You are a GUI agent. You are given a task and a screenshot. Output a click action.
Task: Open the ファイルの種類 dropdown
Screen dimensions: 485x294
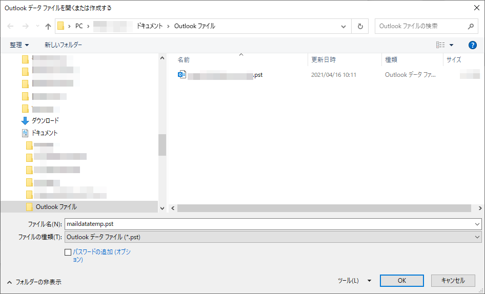coord(273,237)
